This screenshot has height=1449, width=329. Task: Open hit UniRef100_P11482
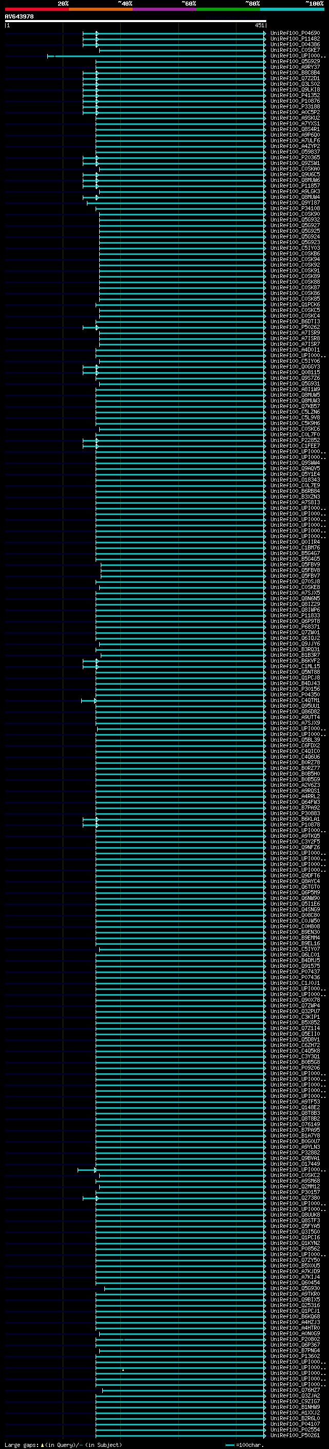[x=295, y=39]
